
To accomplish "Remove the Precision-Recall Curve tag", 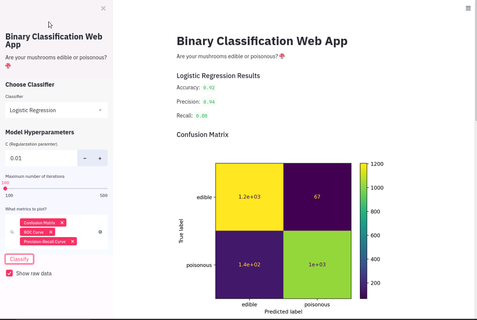I will [73, 242].
